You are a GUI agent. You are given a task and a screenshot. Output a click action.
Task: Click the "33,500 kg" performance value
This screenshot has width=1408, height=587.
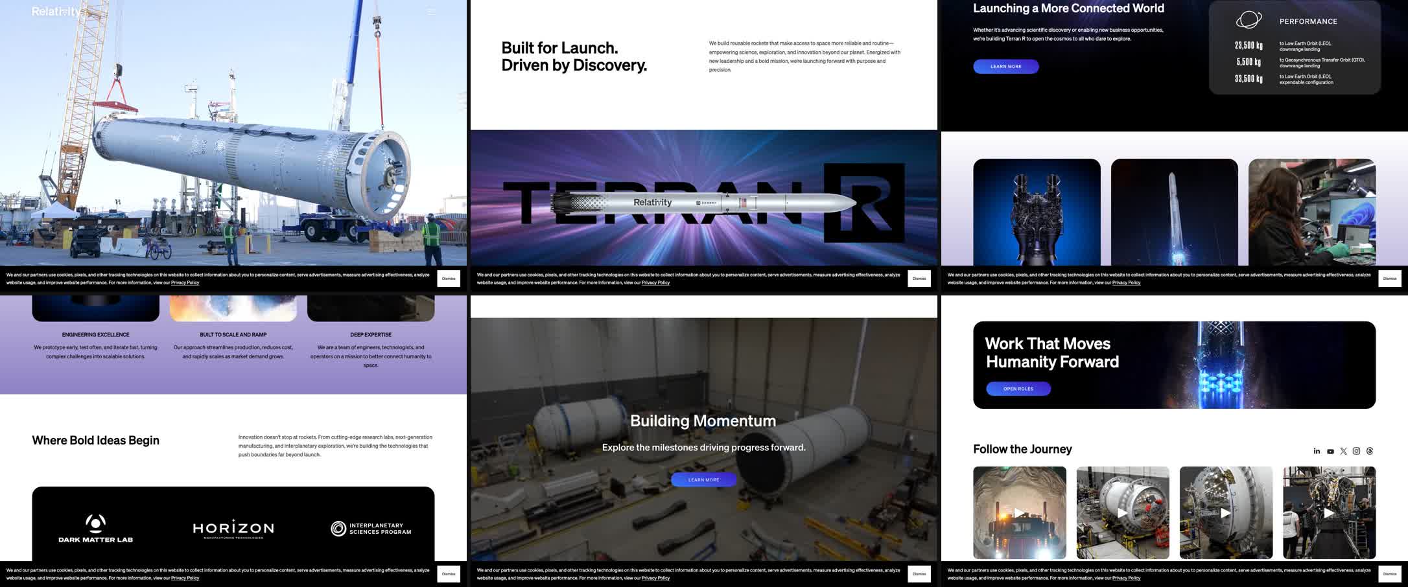(1249, 79)
